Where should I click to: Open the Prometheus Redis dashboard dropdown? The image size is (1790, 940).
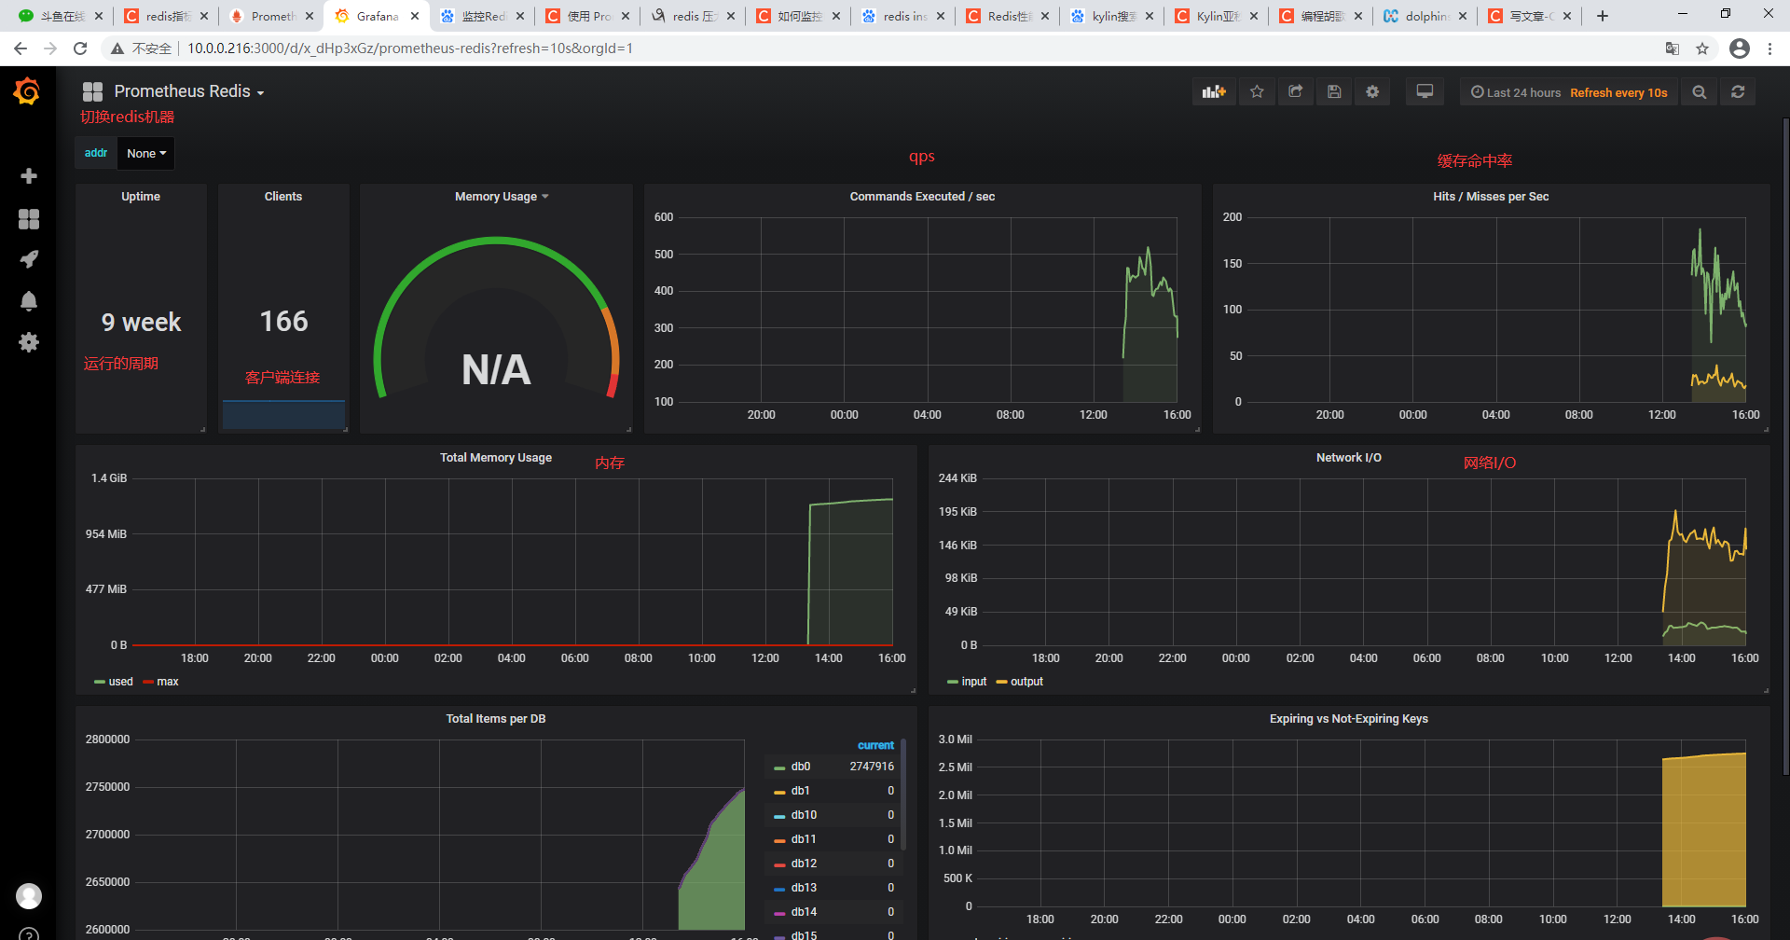(x=189, y=91)
